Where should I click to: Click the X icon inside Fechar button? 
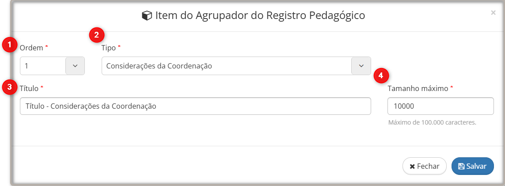412,167
